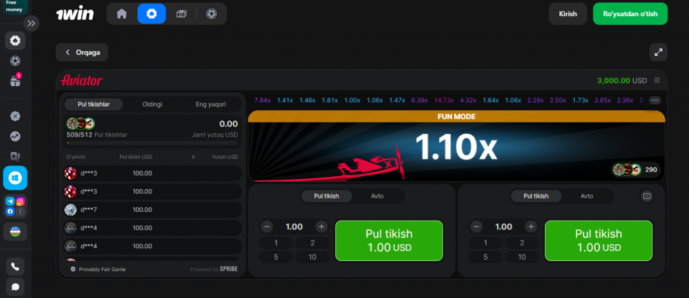
Task: Go to Home via the house icon
Action: (122, 13)
